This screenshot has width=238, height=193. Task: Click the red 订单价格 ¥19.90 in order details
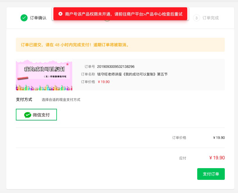pyautogui.click(x=104, y=82)
